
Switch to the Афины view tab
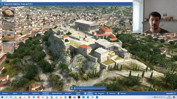(15, 94)
